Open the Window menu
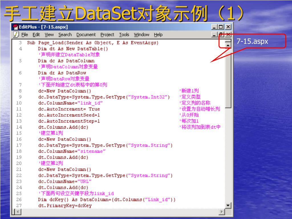292x219 pixels. pos(141,35)
